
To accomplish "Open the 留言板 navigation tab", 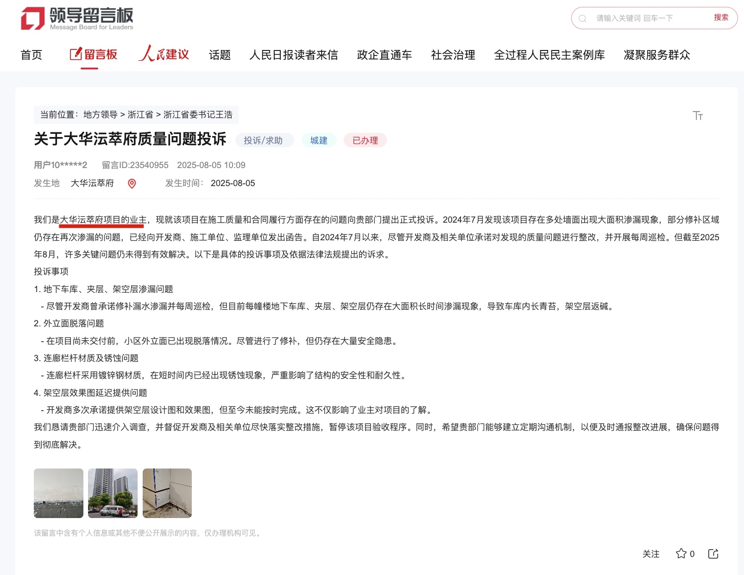I will pyautogui.click(x=94, y=55).
